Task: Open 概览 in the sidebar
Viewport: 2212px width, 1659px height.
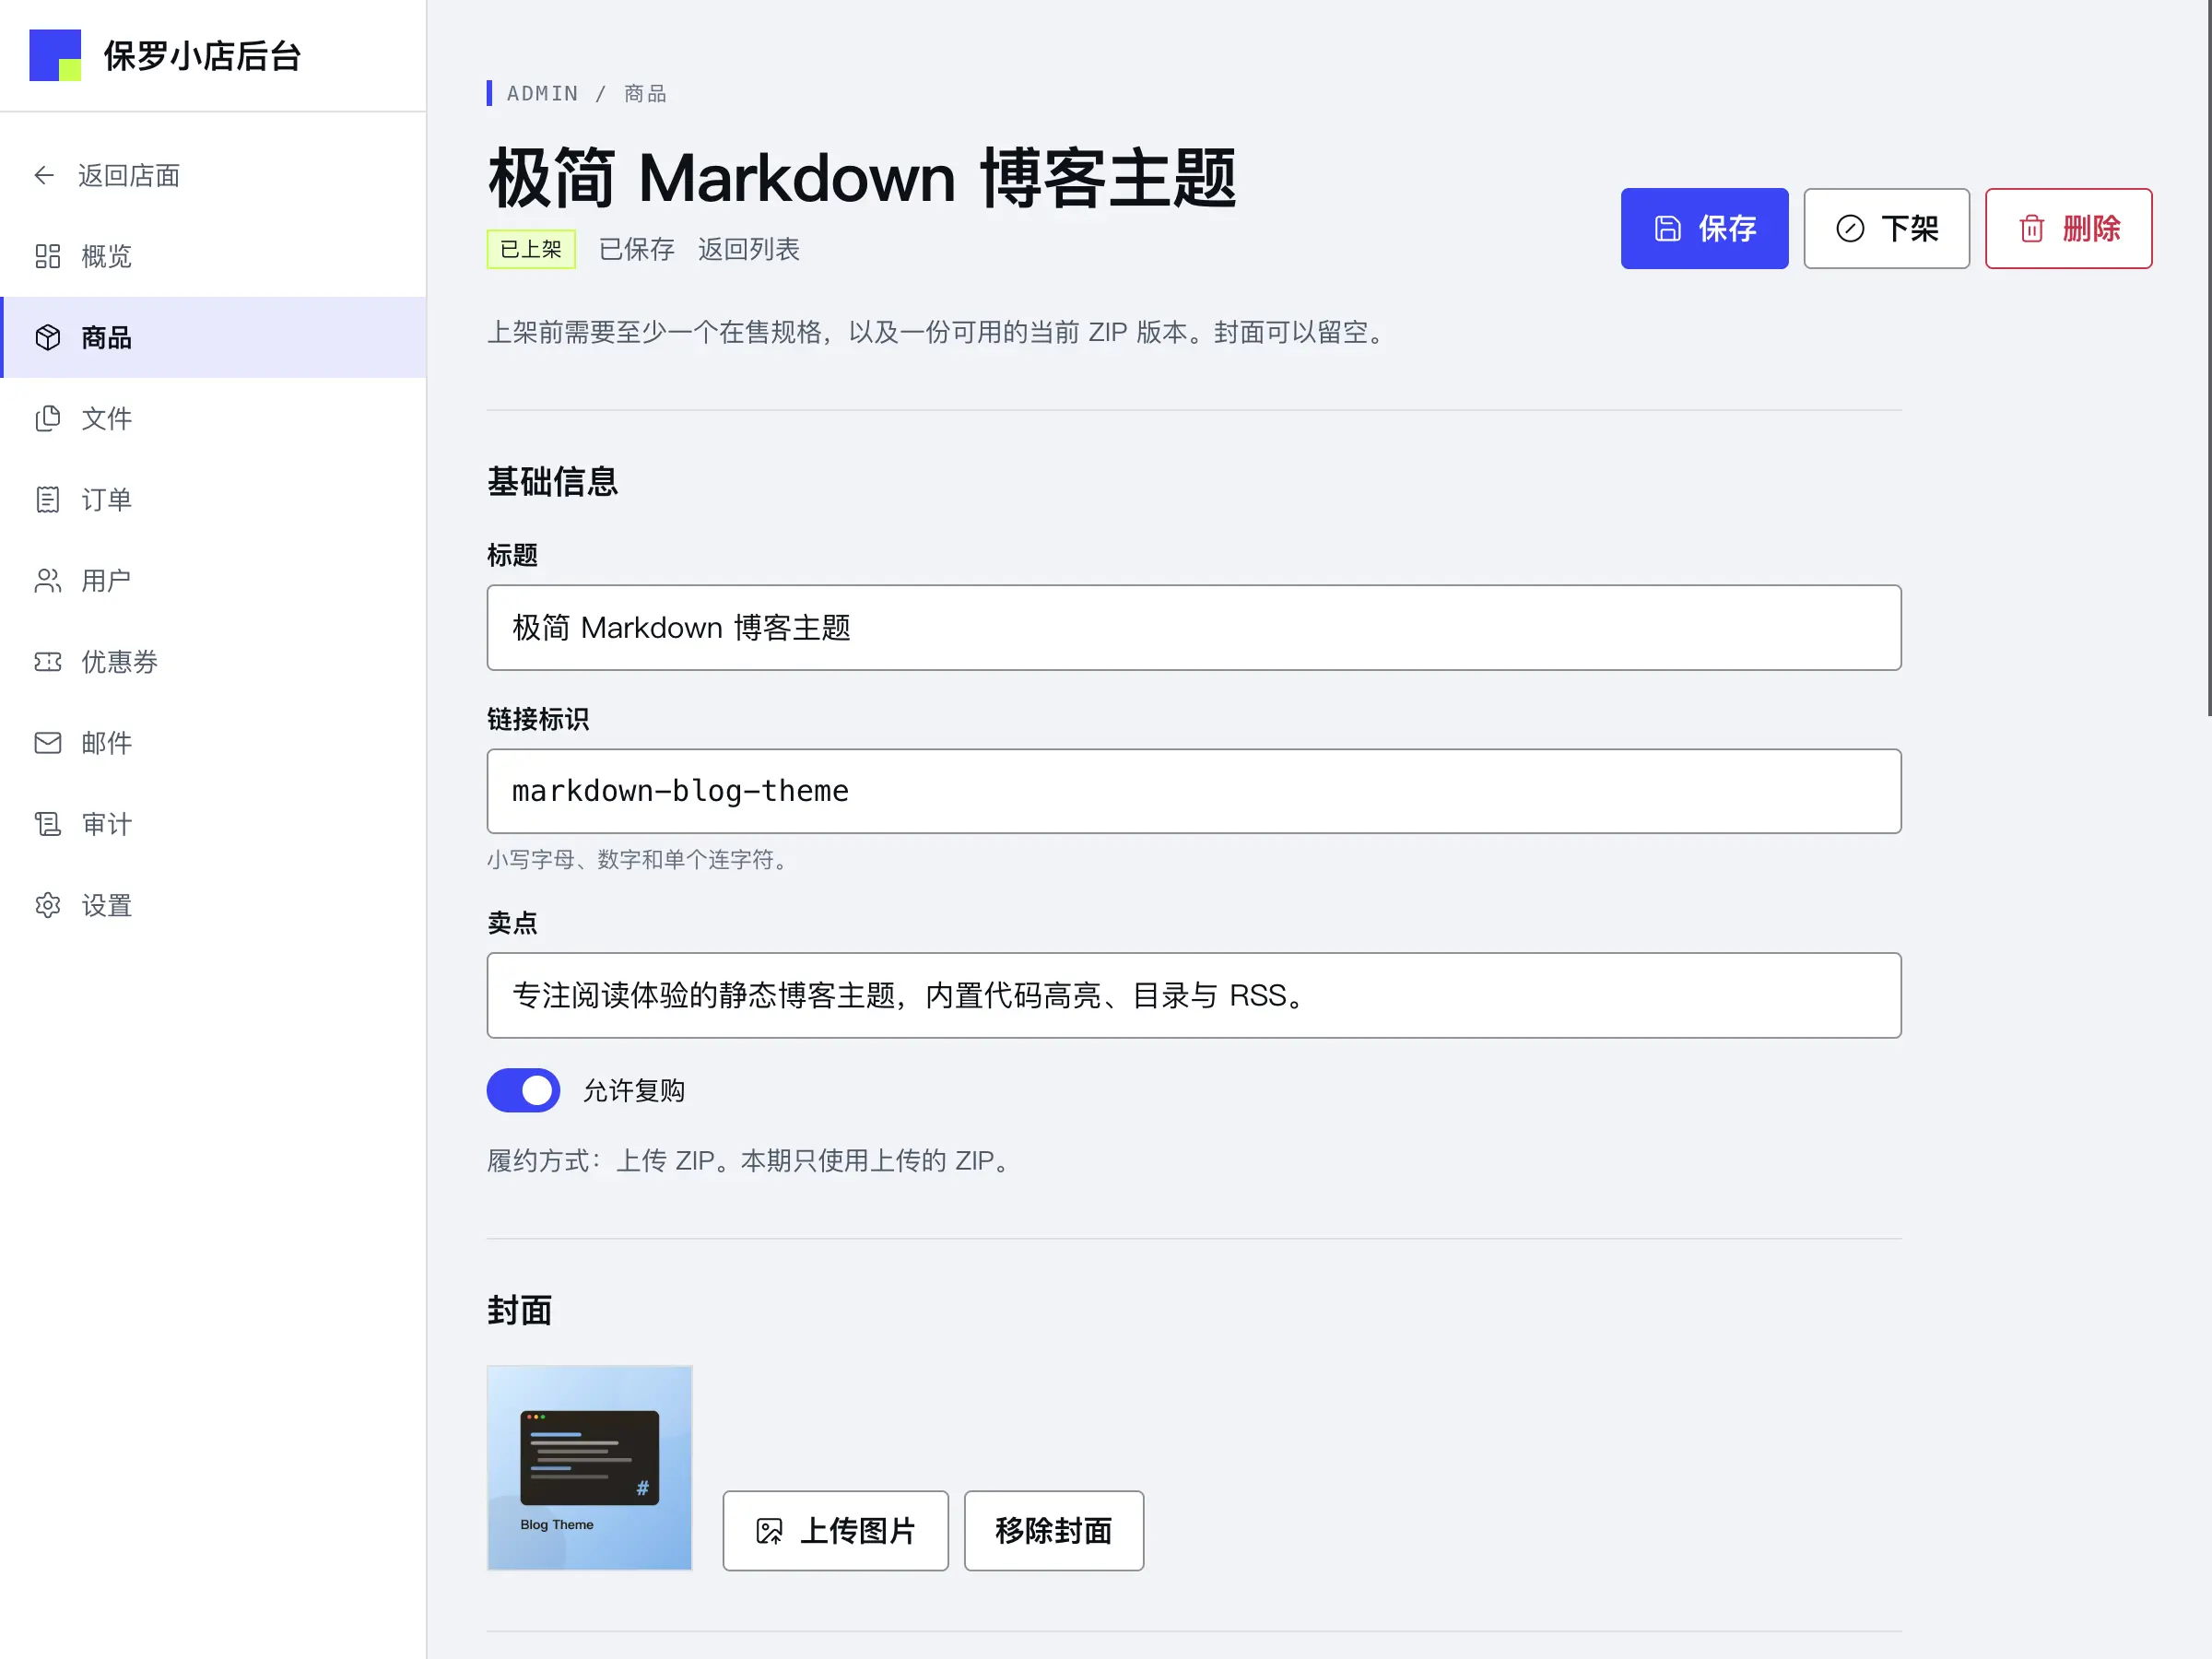Action: coord(213,257)
